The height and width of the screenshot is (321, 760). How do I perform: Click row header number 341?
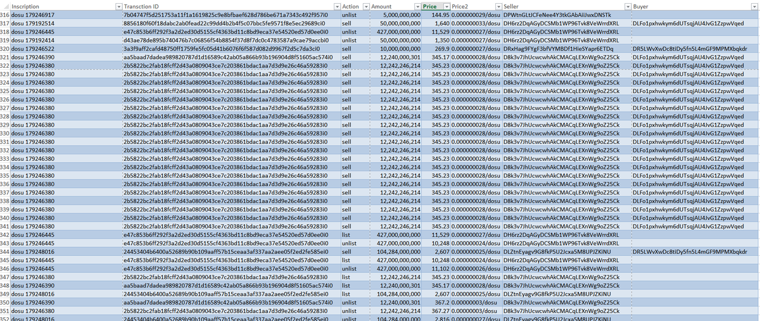(4, 226)
